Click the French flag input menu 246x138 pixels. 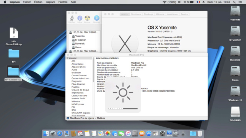pos(198,2)
